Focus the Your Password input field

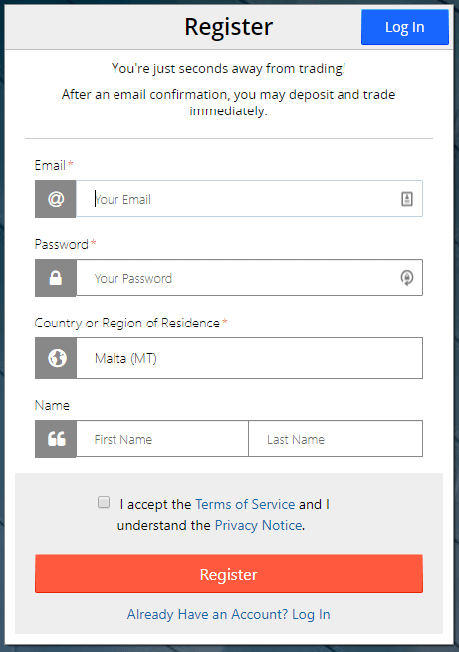pyautogui.click(x=250, y=278)
